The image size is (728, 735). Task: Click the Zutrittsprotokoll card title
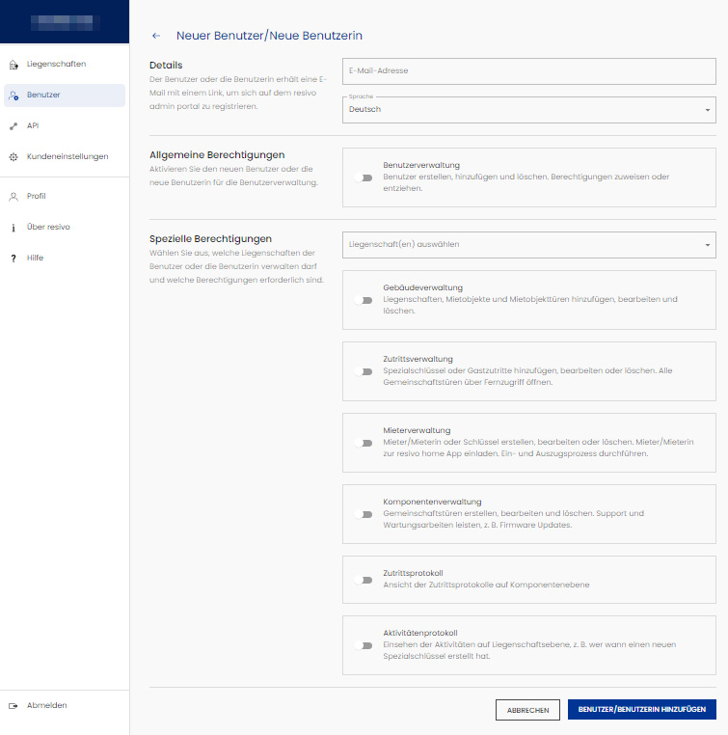point(413,573)
